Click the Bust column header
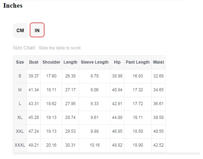The height and width of the screenshot is (159, 203). point(34,62)
